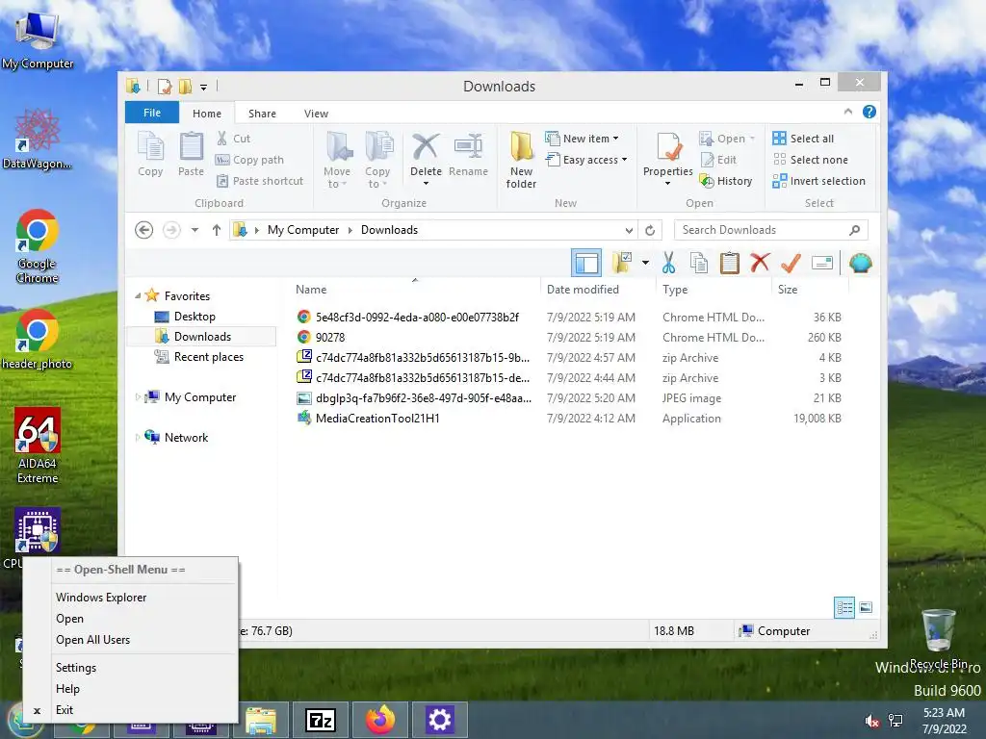Viewport: 986px width, 739px height.
Task: Choose Open All Users in context menu
Action: [93, 640]
